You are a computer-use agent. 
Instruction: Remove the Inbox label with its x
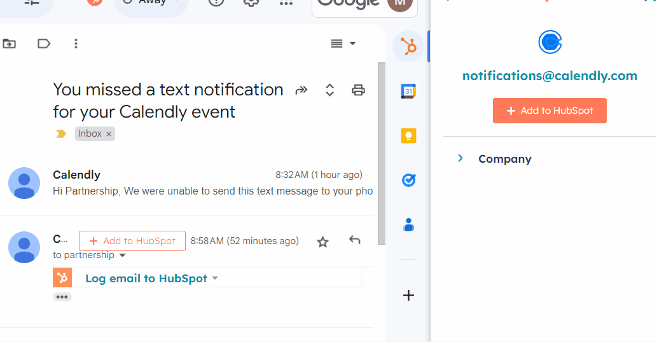(x=109, y=134)
